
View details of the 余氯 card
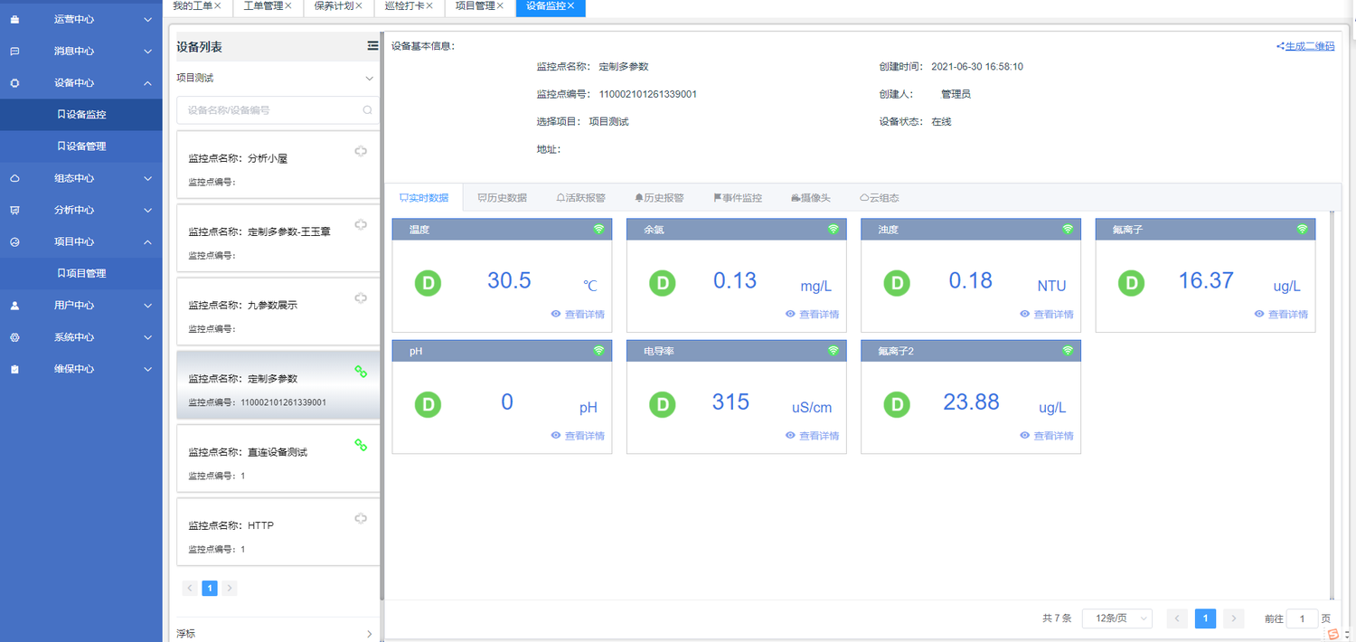pyautogui.click(x=812, y=315)
